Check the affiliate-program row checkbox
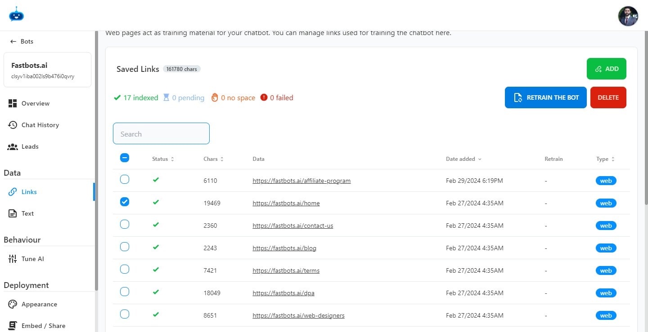Viewport: 648px width, 332px height. pyautogui.click(x=125, y=179)
